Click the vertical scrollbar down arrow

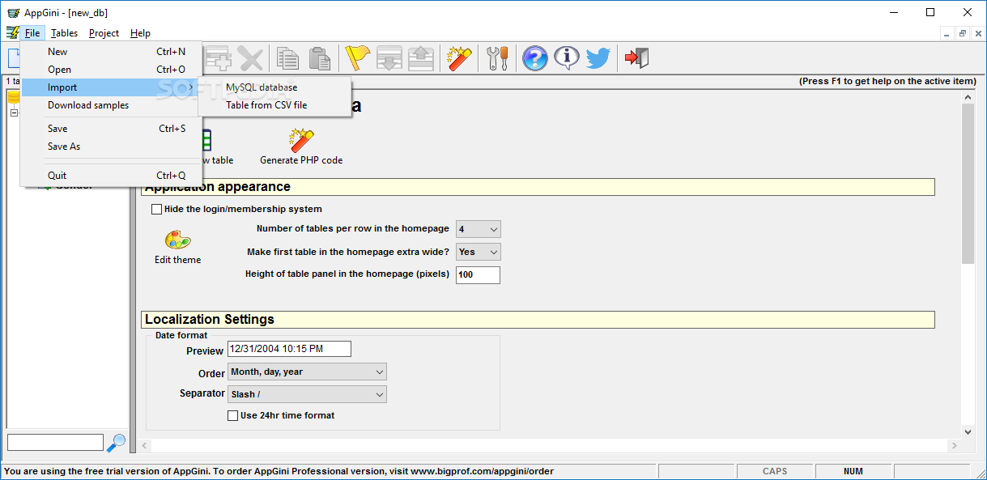point(968,432)
